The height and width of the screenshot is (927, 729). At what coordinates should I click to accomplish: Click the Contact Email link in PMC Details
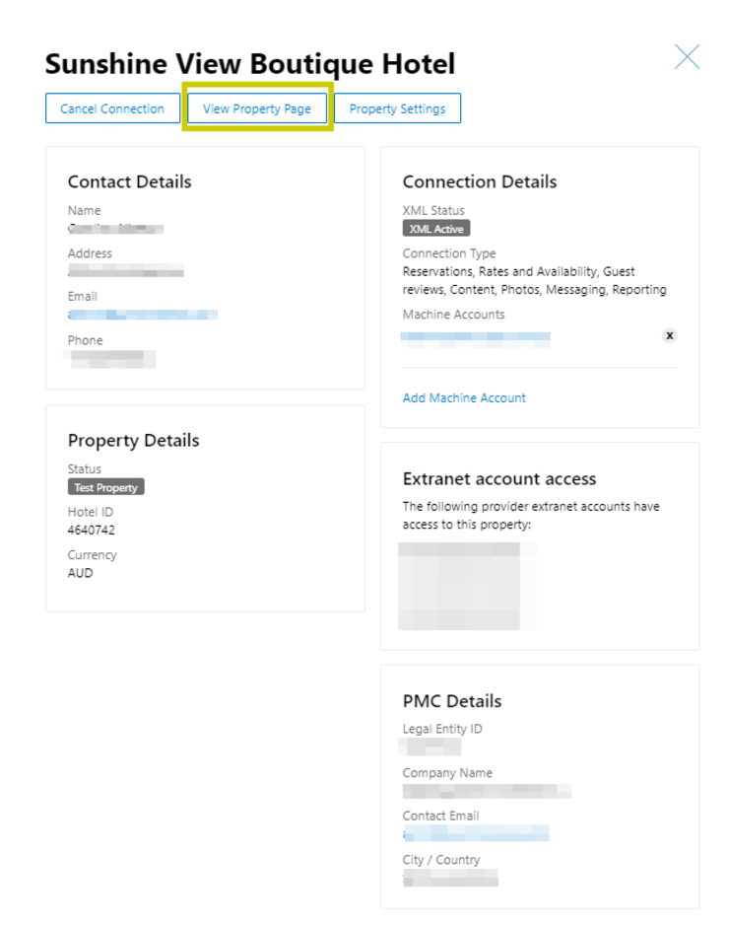[476, 834]
